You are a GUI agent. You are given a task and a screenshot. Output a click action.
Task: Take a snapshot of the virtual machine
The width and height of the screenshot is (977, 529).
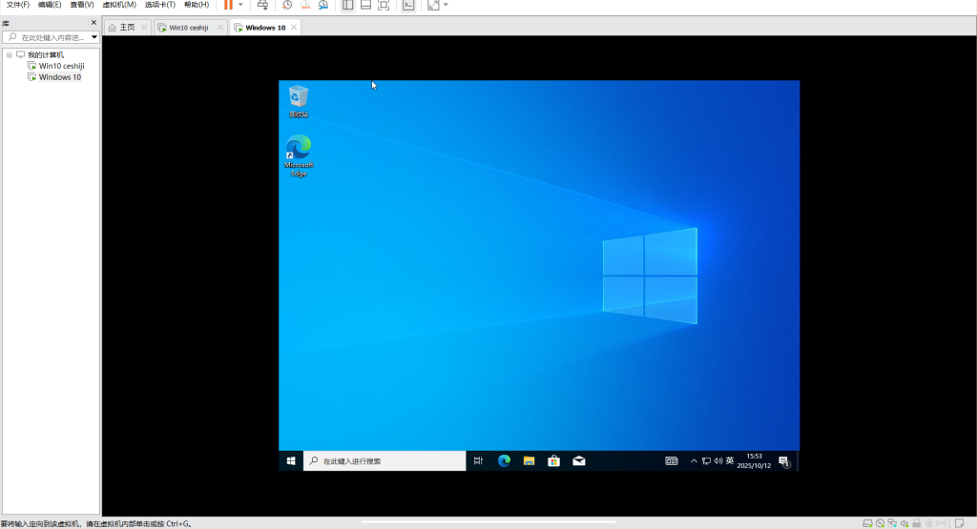[x=287, y=5]
